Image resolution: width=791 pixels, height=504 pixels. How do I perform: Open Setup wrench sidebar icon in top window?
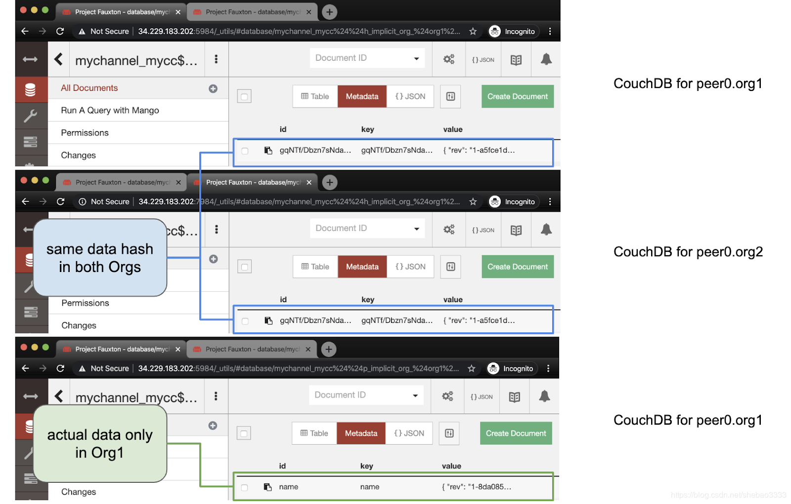coord(31,116)
